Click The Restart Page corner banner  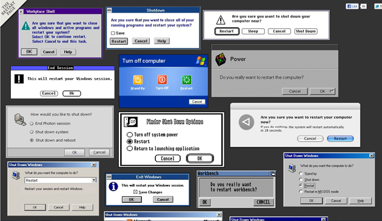[8, 8]
